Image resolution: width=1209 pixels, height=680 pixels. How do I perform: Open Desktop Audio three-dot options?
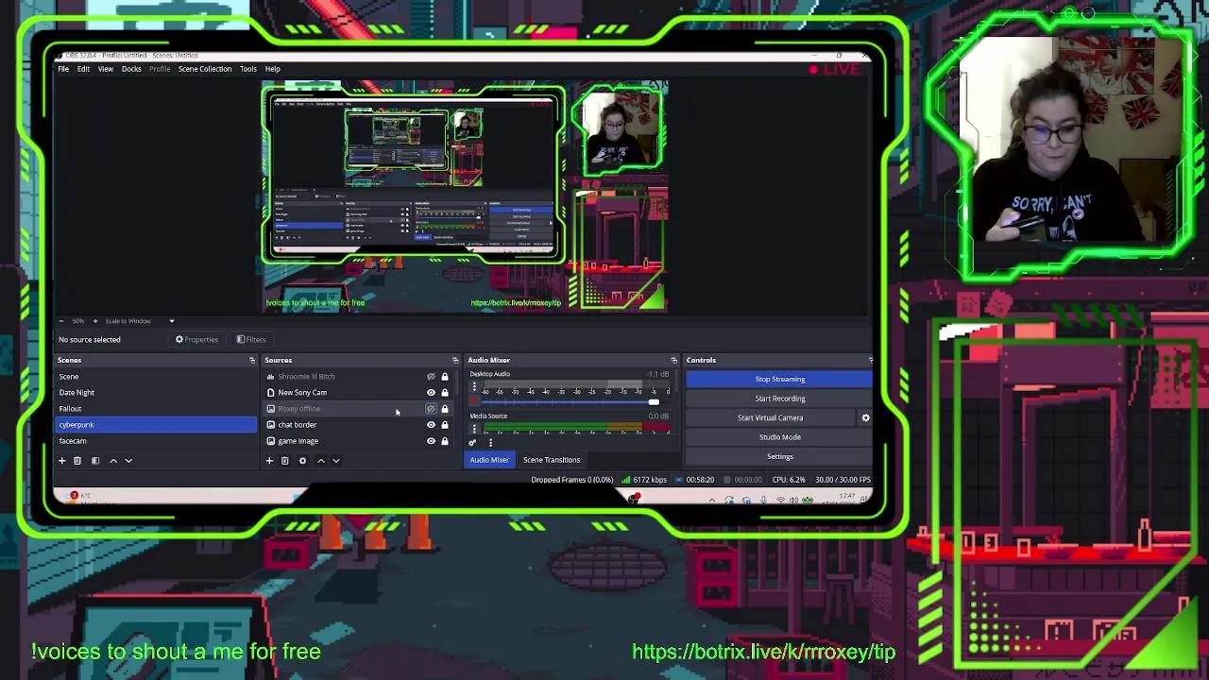click(x=474, y=387)
